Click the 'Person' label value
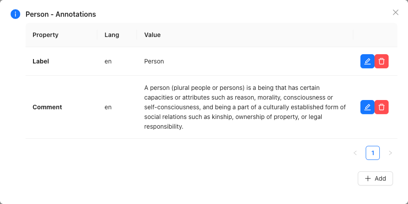 (154, 61)
